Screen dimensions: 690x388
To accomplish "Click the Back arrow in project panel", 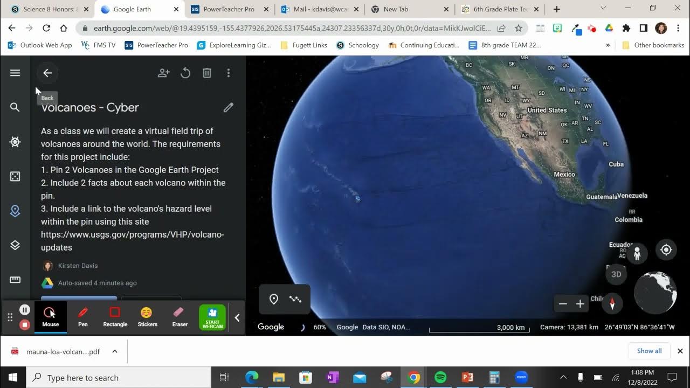I will click(x=47, y=73).
